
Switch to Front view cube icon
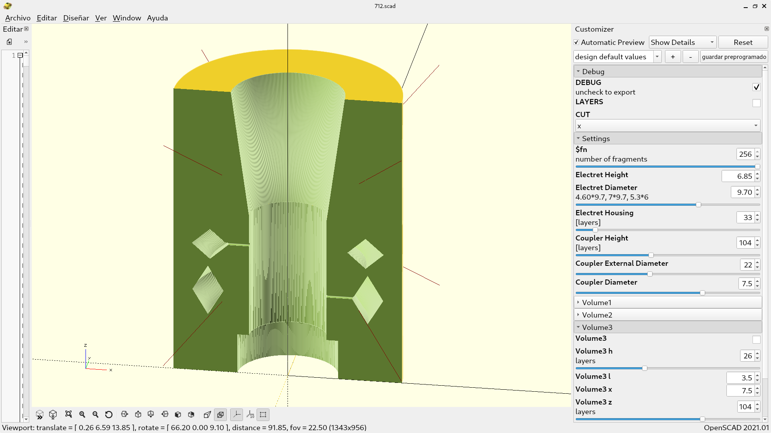point(178,415)
